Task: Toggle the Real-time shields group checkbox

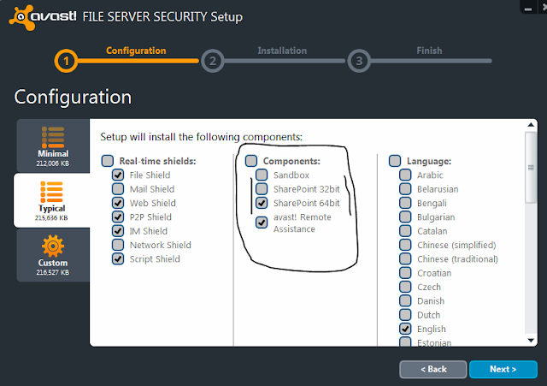Action: click(x=107, y=161)
